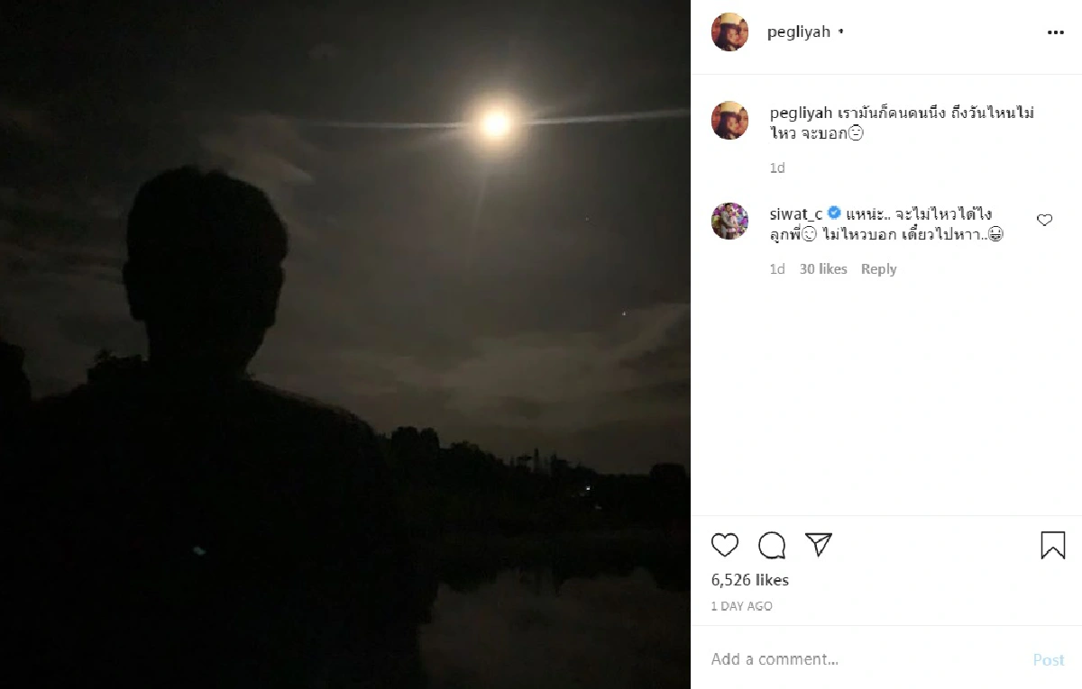
Task: Open the three-dot more options menu
Action: pyautogui.click(x=1055, y=32)
